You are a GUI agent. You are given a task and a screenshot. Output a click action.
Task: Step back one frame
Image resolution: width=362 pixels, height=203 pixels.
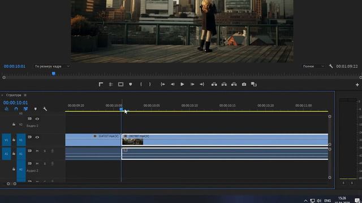[x=173, y=85]
